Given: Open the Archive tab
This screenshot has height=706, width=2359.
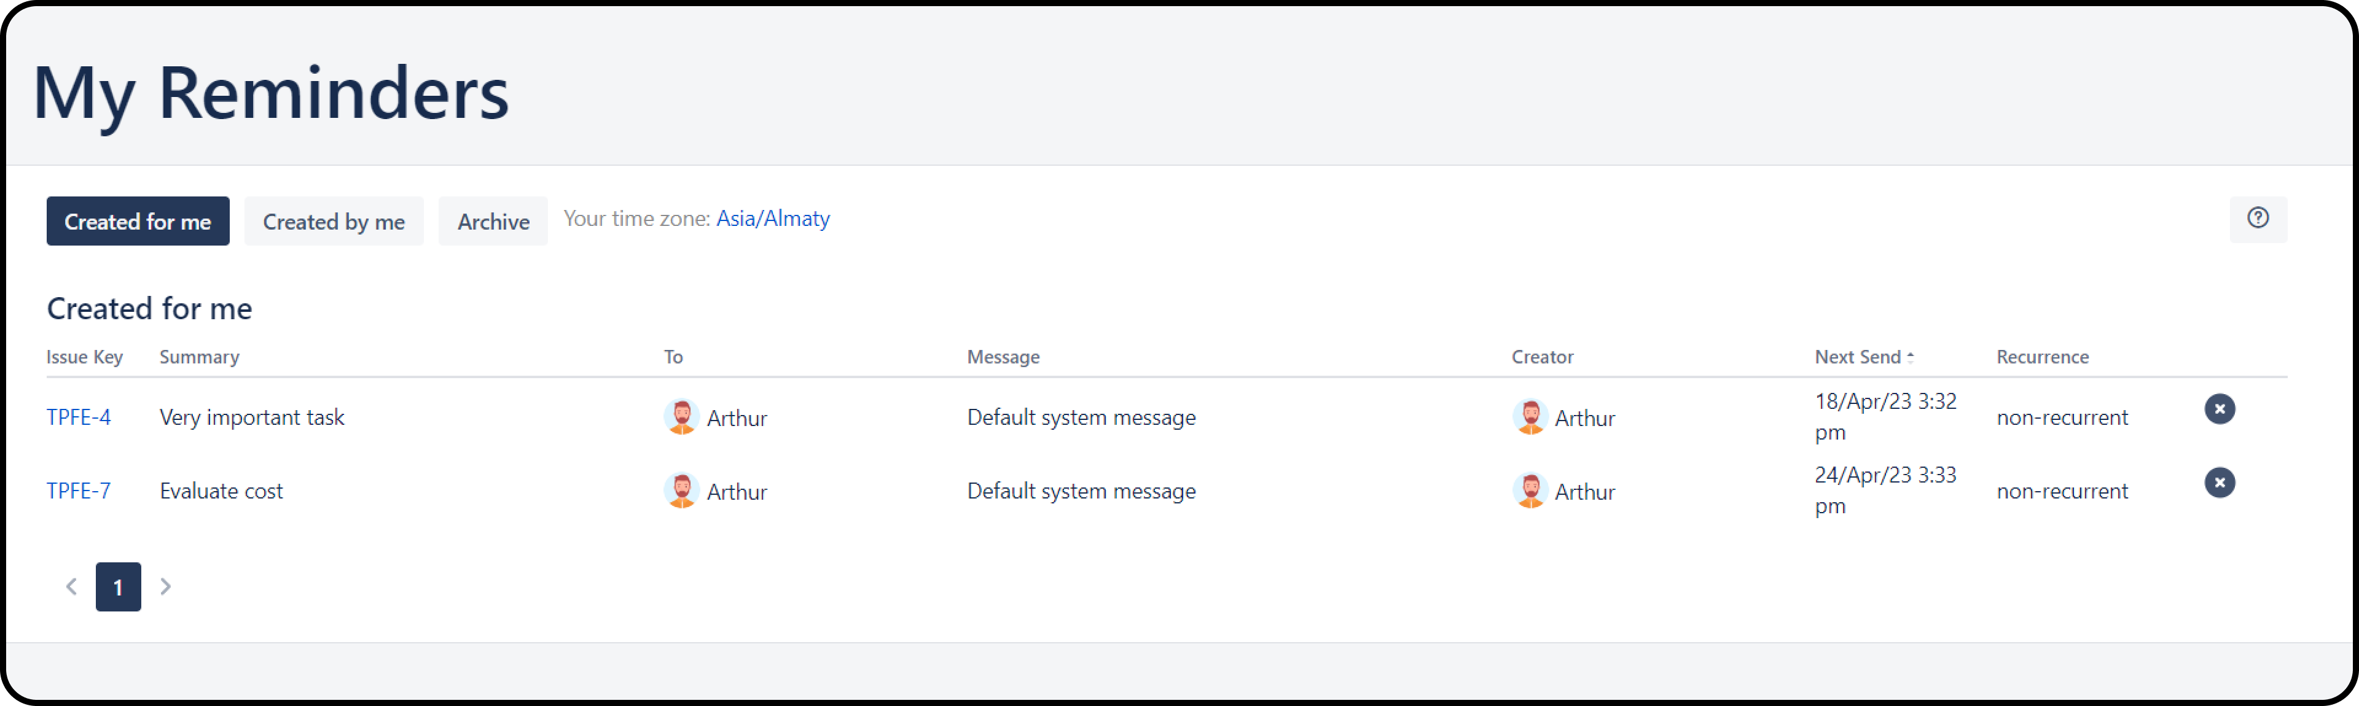Looking at the screenshot, I should coord(493,222).
